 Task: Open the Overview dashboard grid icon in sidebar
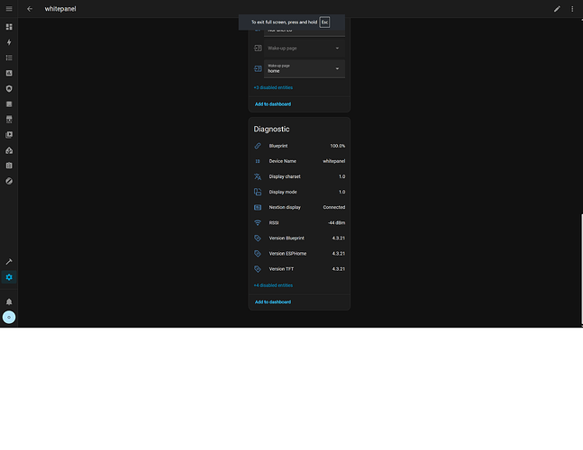point(9,27)
